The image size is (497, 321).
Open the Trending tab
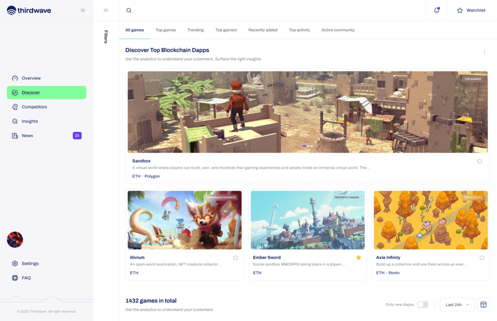[196, 30]
